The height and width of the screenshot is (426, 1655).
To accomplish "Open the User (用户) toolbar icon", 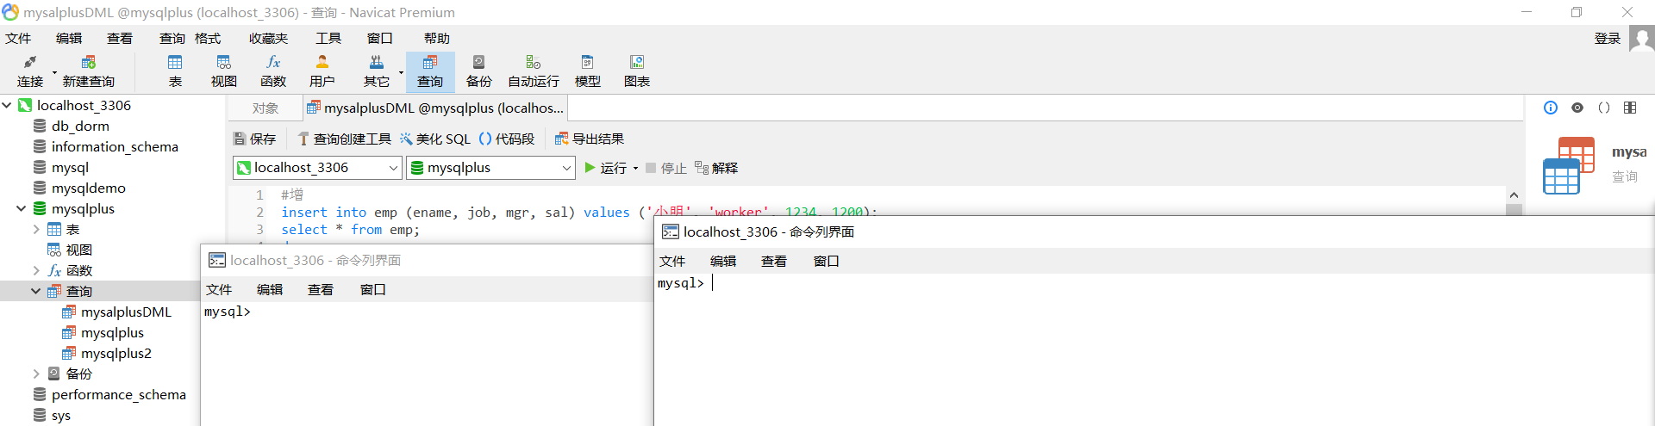I will pyautogui.click(x=322, y=71).
